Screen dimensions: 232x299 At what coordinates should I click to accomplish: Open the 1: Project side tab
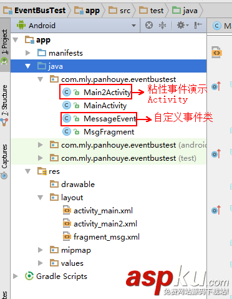(4, 45)
